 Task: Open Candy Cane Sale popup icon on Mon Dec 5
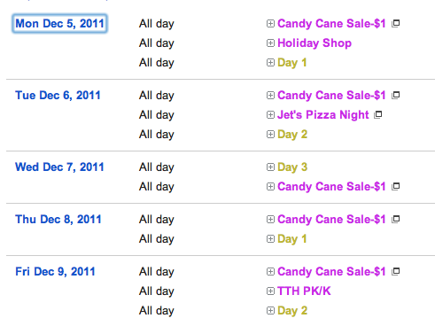point(395,23)
